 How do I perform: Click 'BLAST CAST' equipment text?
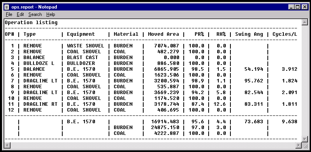point(82,58)
